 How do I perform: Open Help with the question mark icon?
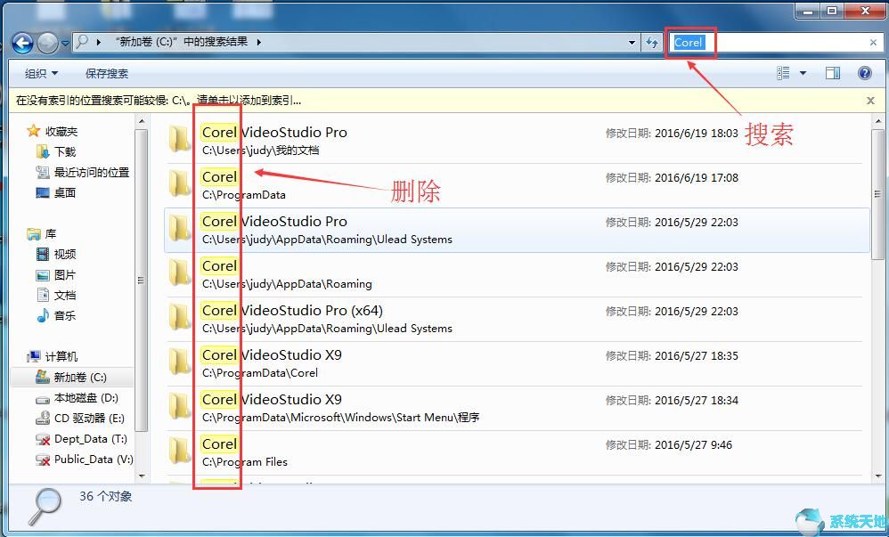pyautogui.click(x=865, y=73)
